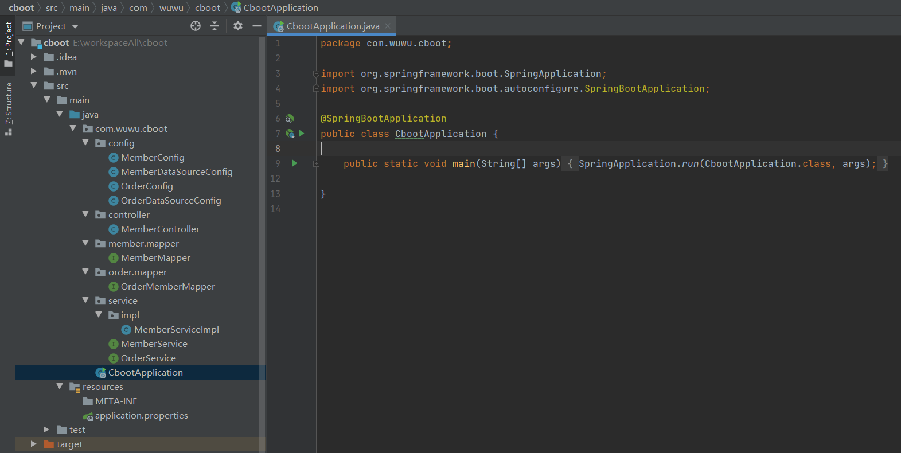Click java in the breadcrumb bar
The image size is (901, 453).
(108, 7)
